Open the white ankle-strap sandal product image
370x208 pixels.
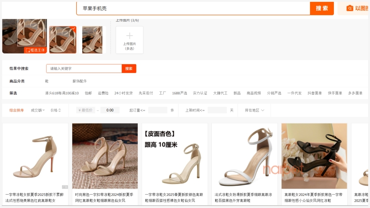click(244, 156)
